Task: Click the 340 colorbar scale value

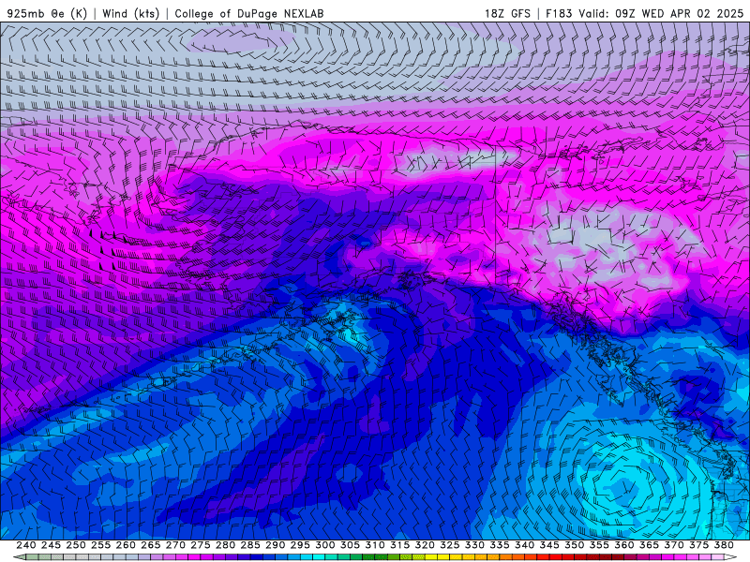Action: tap(524, 545)
